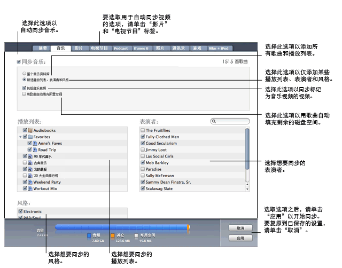Uncheck the Audiobooks playlist checkbox
The image size is (342, 268).
[25, 130]
